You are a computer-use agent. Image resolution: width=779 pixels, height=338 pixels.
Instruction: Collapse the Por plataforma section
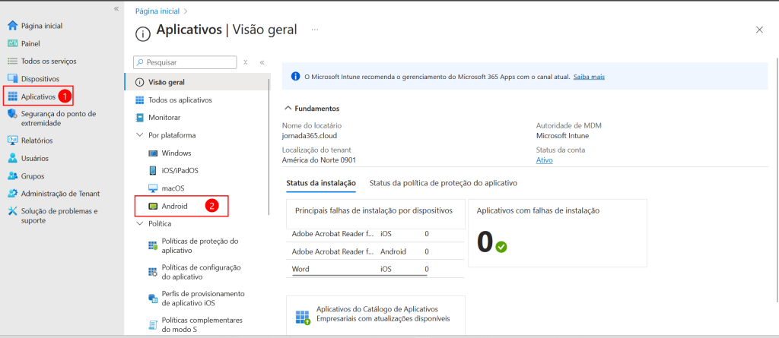pyautogui.click(x=139, y=135)
